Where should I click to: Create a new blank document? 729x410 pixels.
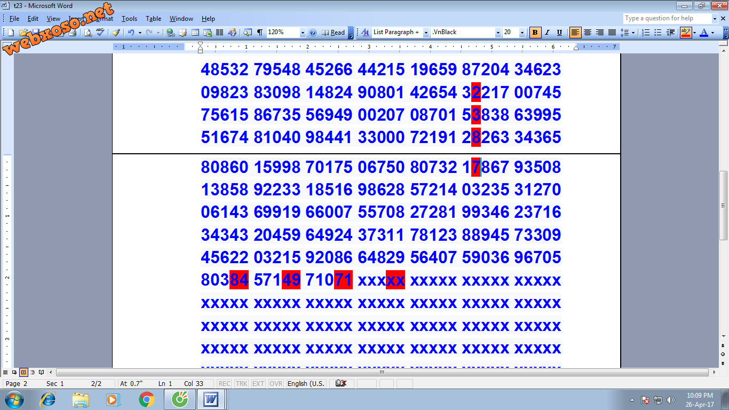coord(11,33)
